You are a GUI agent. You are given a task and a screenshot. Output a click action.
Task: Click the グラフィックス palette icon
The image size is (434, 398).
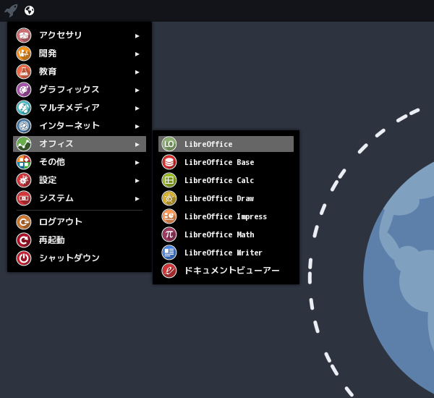click(24, 90)
